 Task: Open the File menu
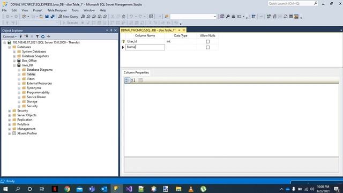pyautogui.click(x=4, y=10)
